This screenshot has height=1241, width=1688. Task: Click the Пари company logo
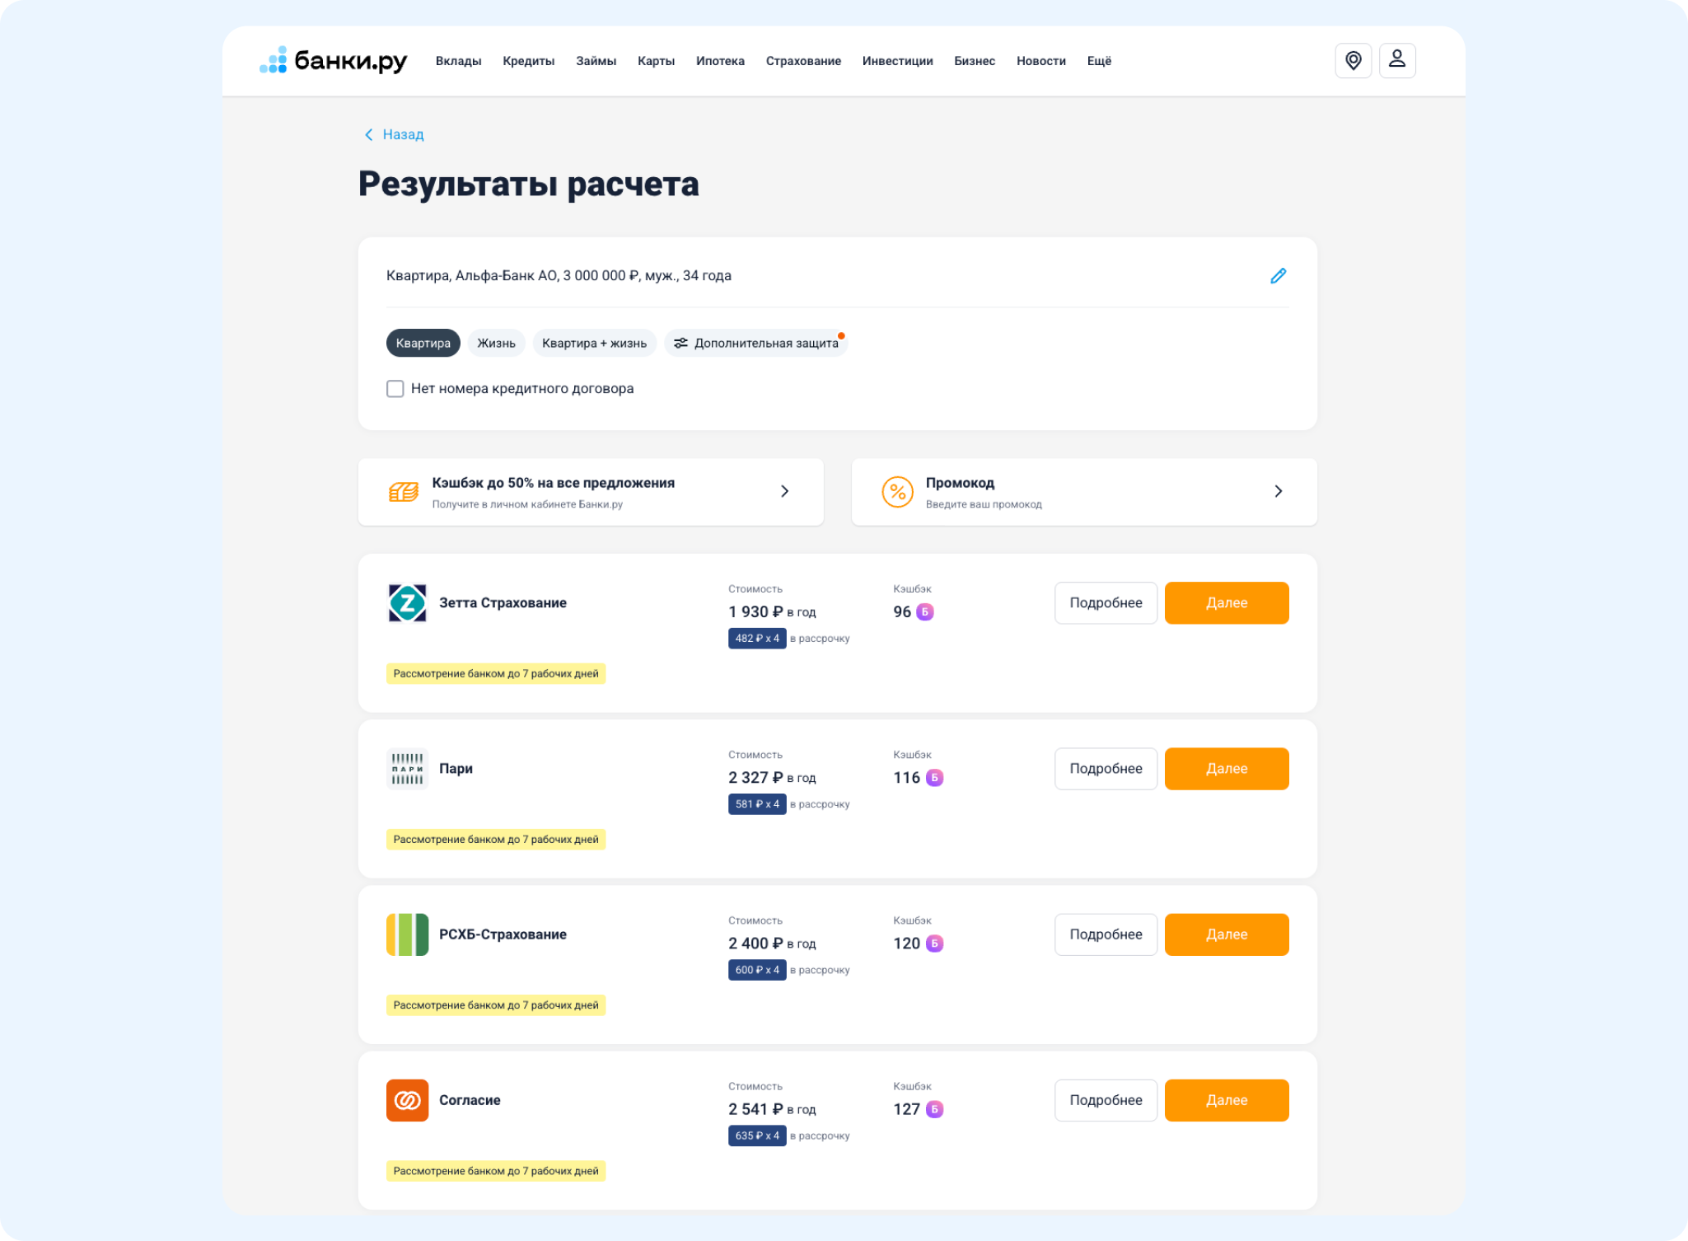point(407,769)
